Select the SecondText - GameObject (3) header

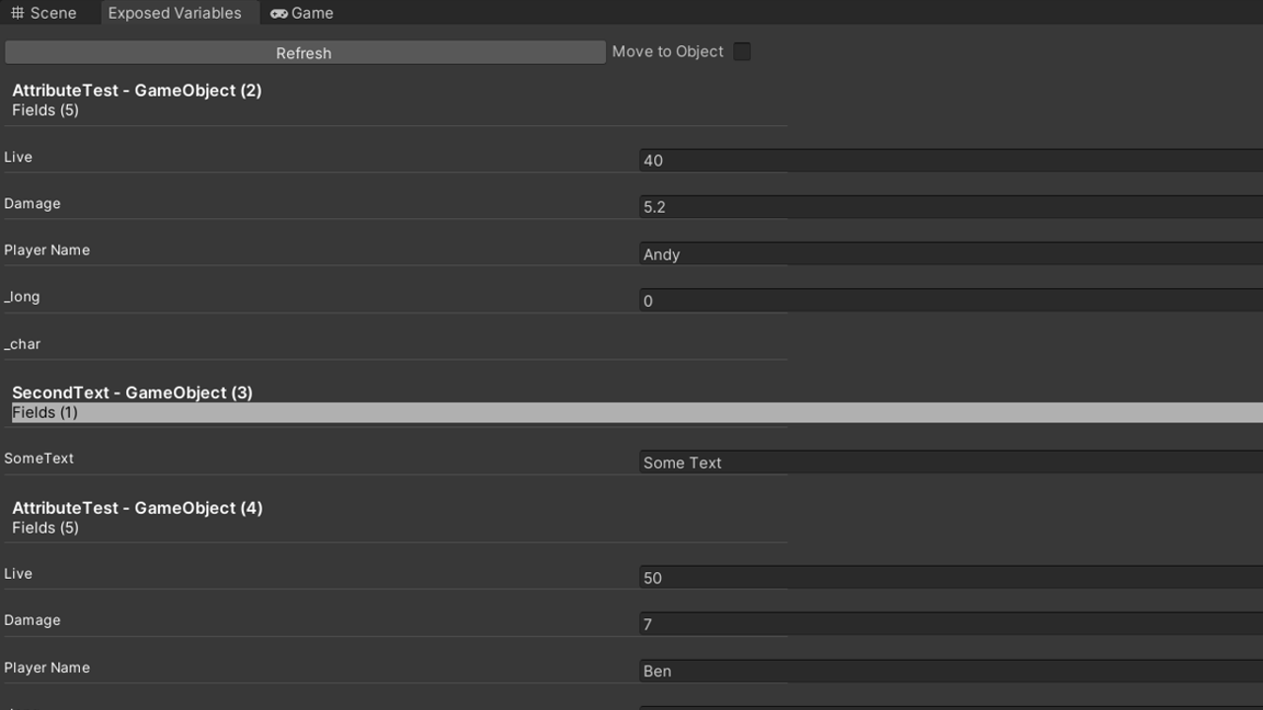132,392
